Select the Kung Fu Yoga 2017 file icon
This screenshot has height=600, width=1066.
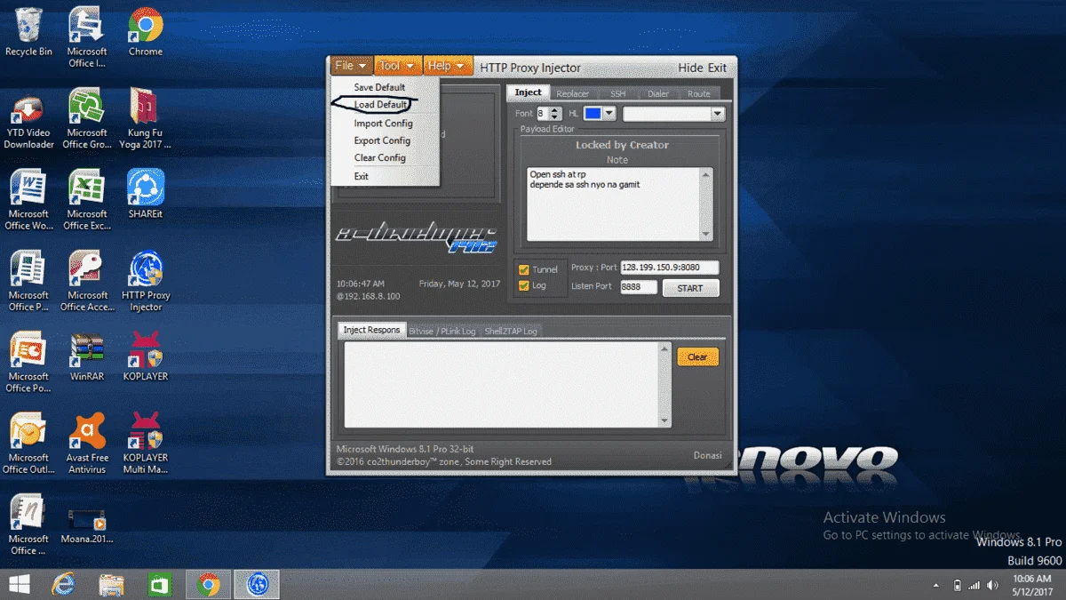pos(145,118)
